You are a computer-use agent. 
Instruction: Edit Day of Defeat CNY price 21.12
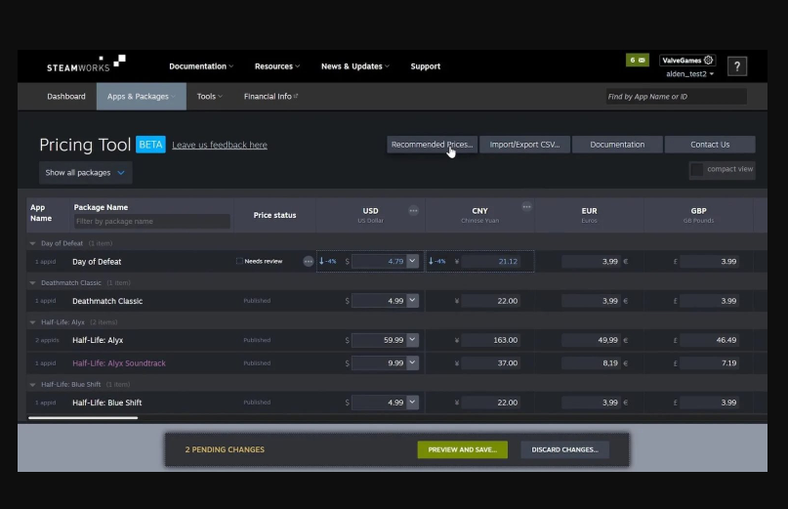point(490,262)
